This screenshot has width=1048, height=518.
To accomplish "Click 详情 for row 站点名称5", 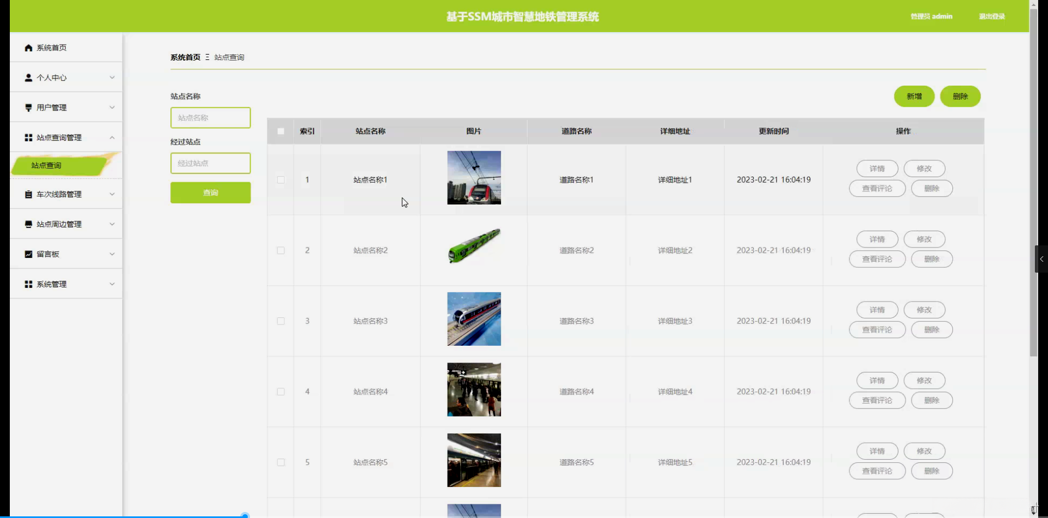I will (x=877, y=451).
